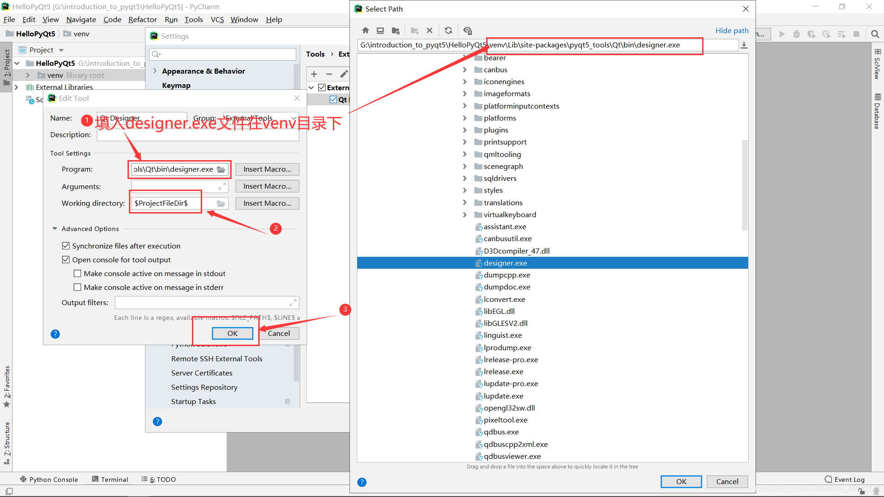Click the Project directory icon
The height and width of the screenshot is (497, 884).
(395, 30)
